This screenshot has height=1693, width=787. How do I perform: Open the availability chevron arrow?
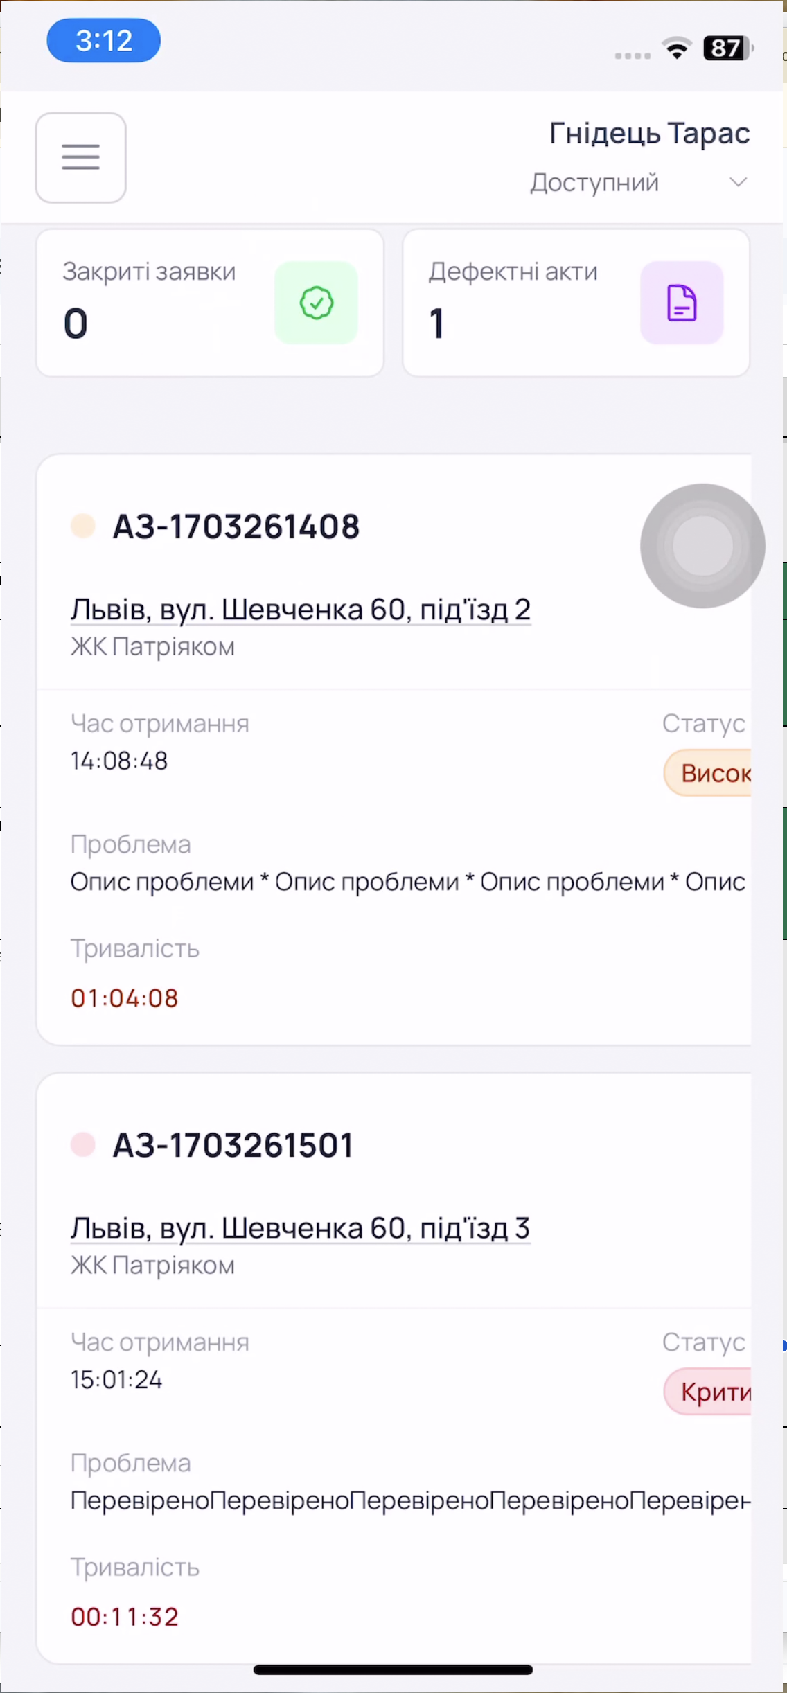[739, 182]
